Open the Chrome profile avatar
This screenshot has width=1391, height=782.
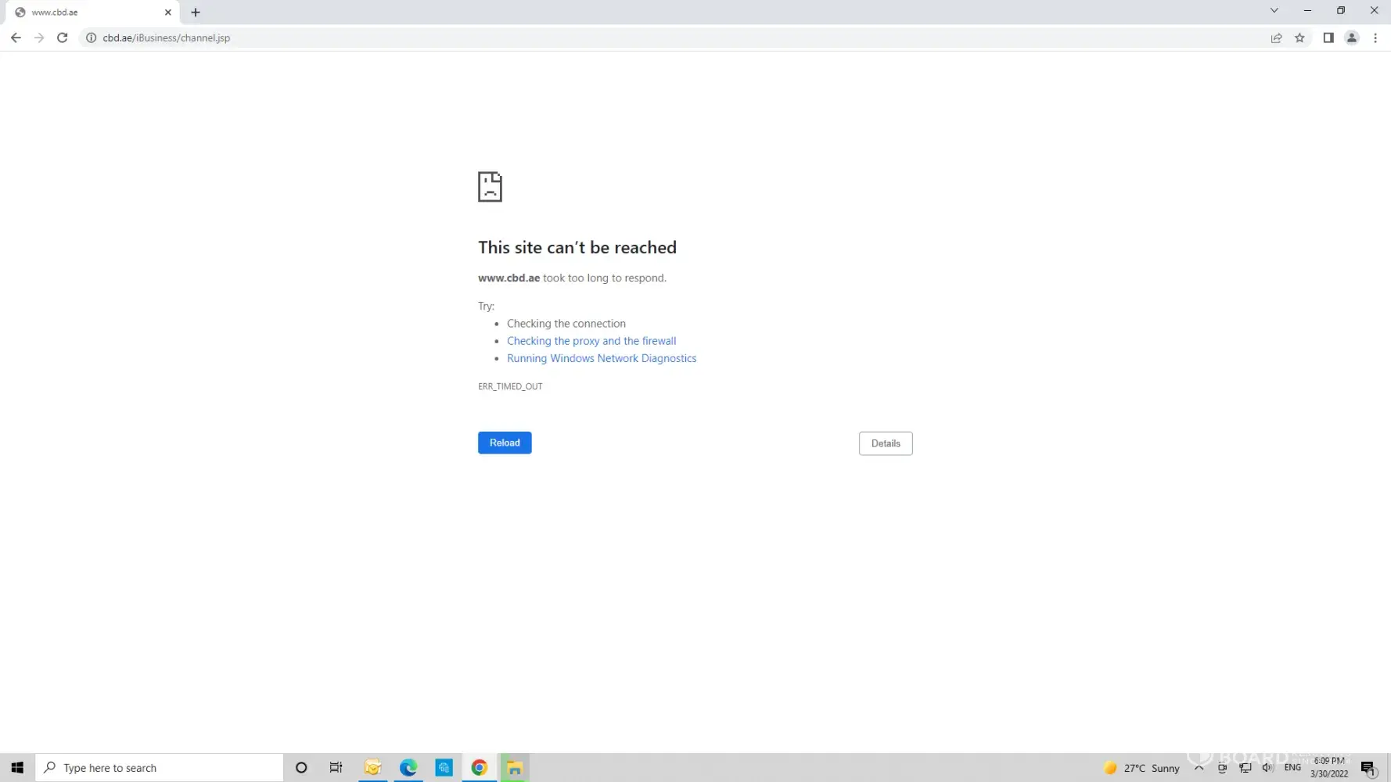point(1351,38)
